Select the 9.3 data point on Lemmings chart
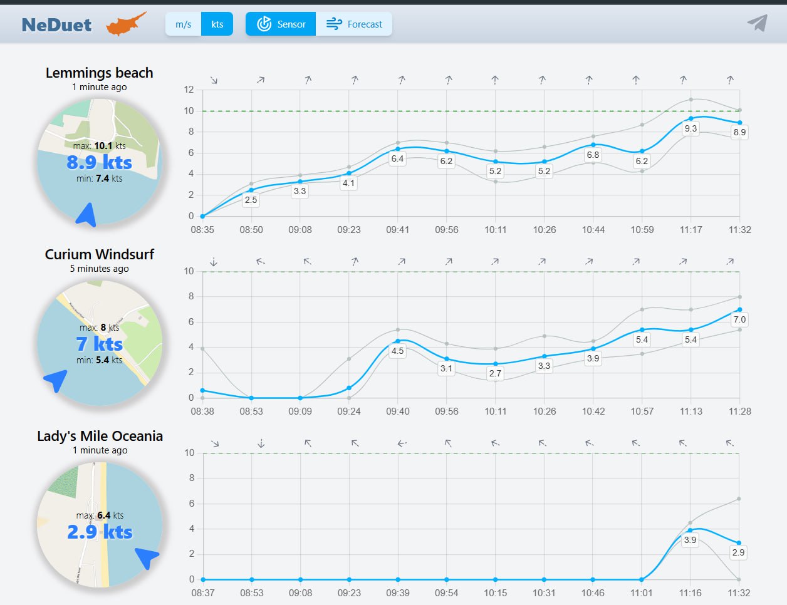 coord(691,118)
